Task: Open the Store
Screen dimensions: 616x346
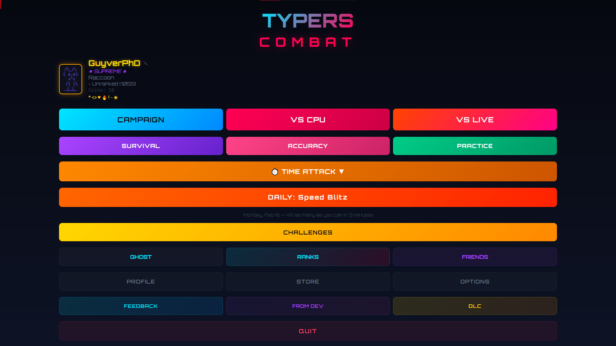Action: tap(308, 281)
